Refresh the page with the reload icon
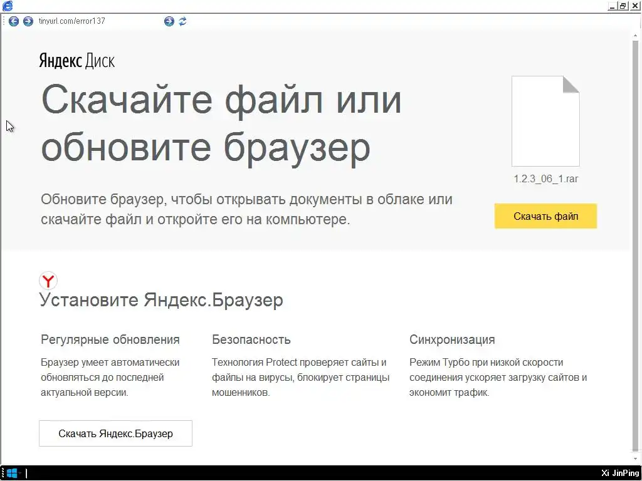The height and width of the screenshot is (481, 642). point(182,21)
